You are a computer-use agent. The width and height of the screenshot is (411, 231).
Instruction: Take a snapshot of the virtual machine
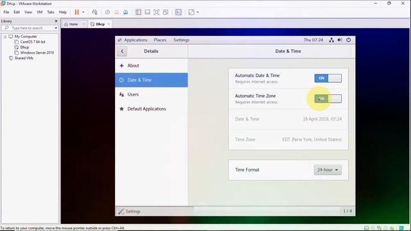click(107, 12)
